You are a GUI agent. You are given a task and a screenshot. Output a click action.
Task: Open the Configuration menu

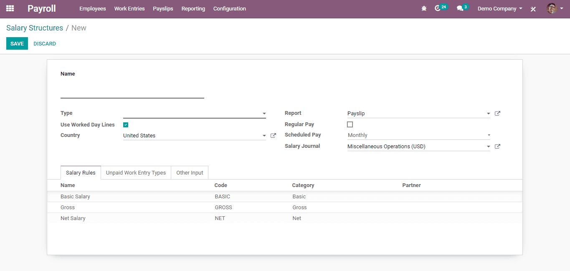click(x=229, y=9)
